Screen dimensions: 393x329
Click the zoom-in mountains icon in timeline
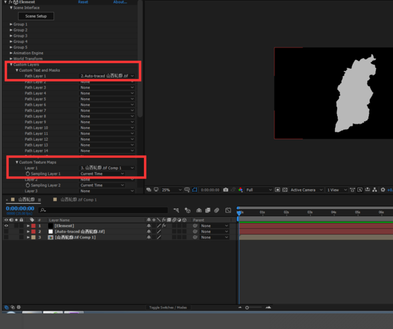pyautogui.click(x=268, y=308)
